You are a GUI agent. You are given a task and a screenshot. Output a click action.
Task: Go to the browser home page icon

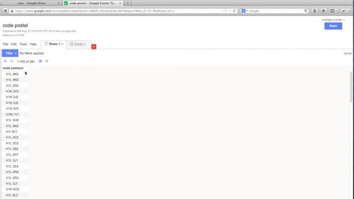[x=323, y=11]
